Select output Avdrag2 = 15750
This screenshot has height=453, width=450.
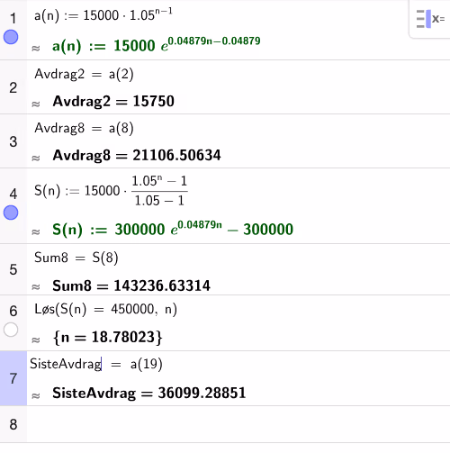[x=113, y=102]
